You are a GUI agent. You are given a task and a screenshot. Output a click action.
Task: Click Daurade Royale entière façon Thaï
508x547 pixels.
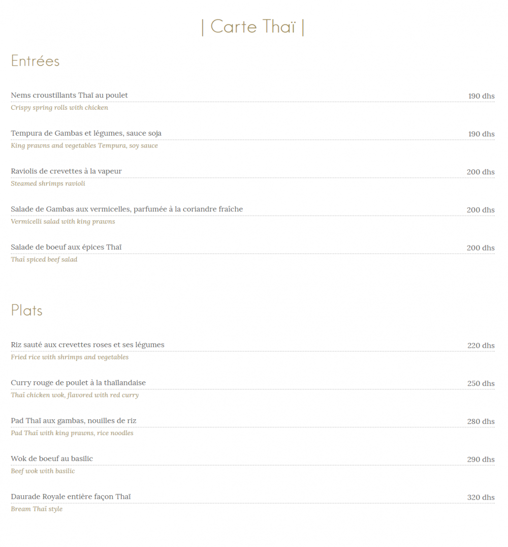click(71, 497)
